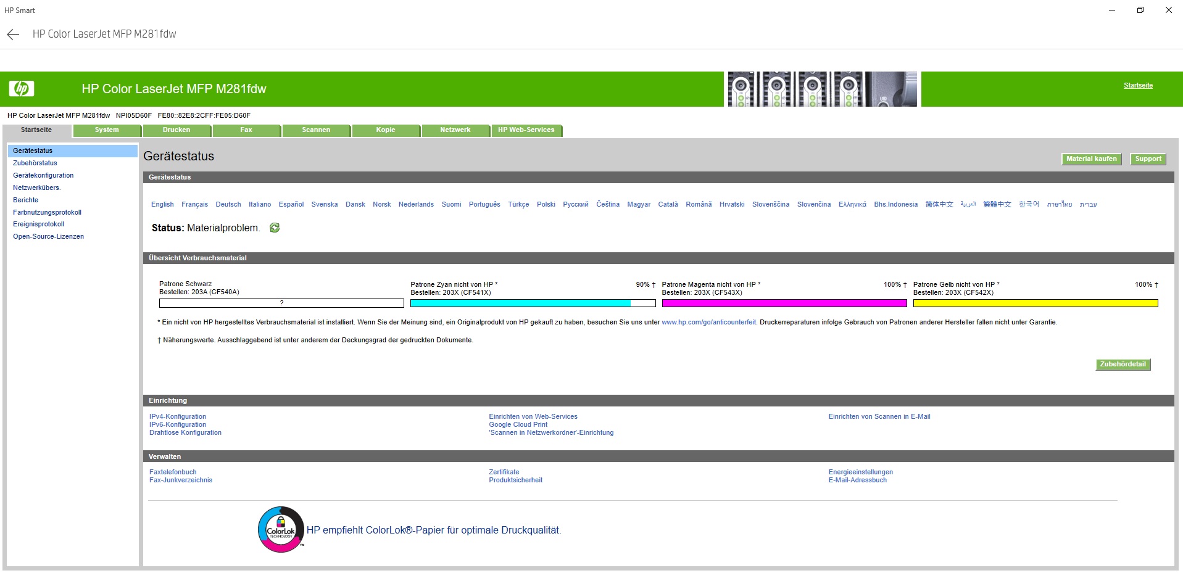Open Farbnutzungsprotokoll in the sidebar
The width and height of the screenshot is (1183, 581).
point(47,212)
